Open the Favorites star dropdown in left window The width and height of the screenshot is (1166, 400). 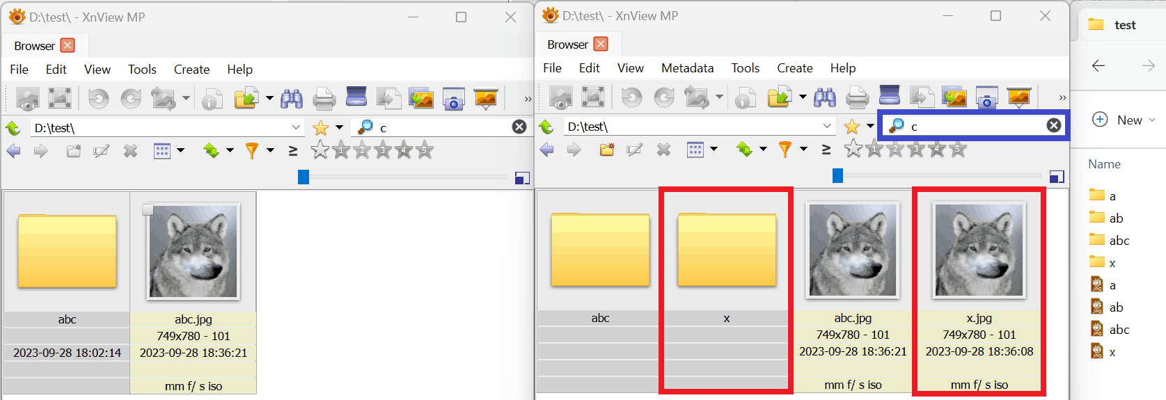point(339,127)
